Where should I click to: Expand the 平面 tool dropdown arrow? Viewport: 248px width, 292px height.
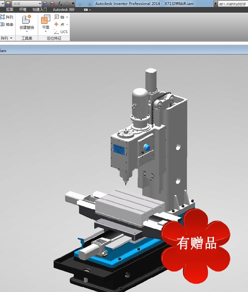(46, 31)
